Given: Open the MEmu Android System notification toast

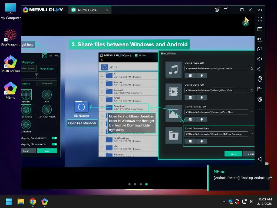Looking at the screenshot, I should click(239, 178).
